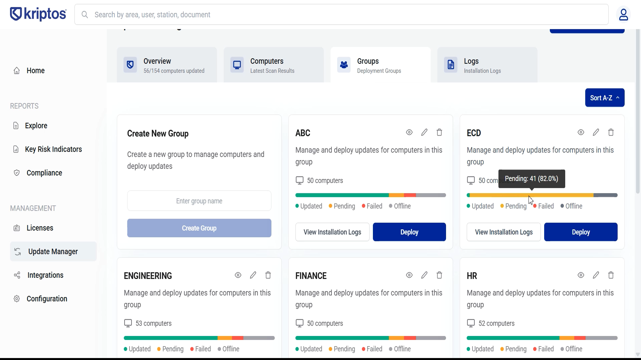Click the Enter group name field

coord(199,201)
